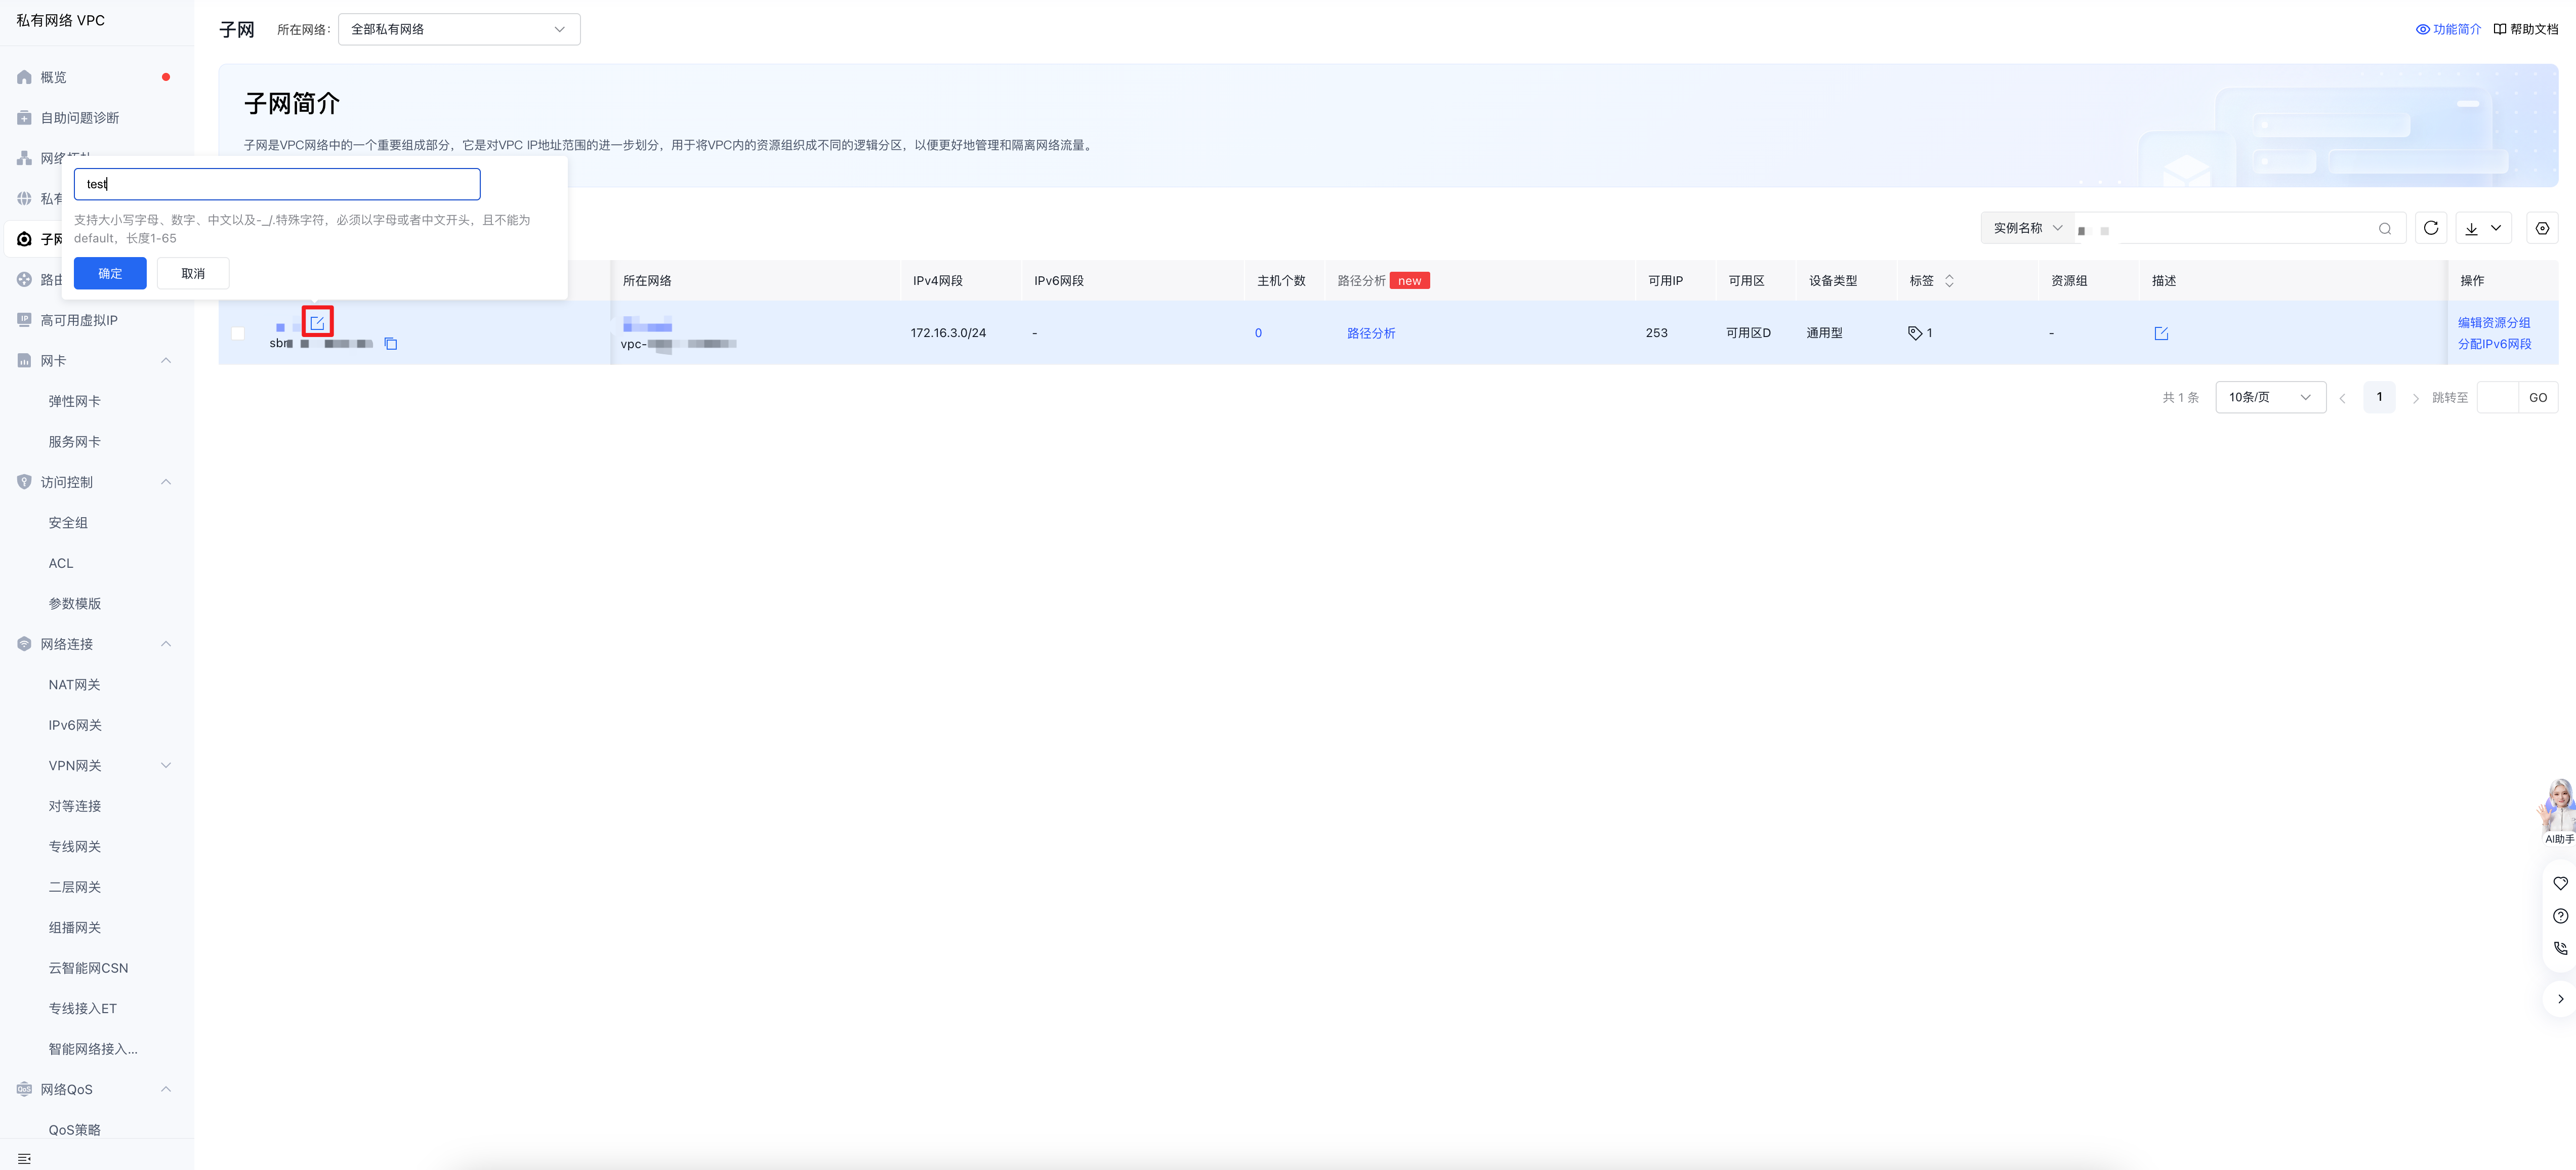2576x1170 pixels.
Task: Open table column settings gear
Action: point(2542,228)
